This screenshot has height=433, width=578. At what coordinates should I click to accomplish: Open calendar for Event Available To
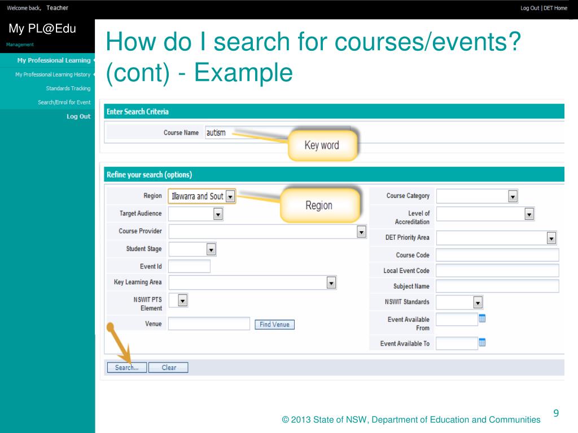(482, 343)
